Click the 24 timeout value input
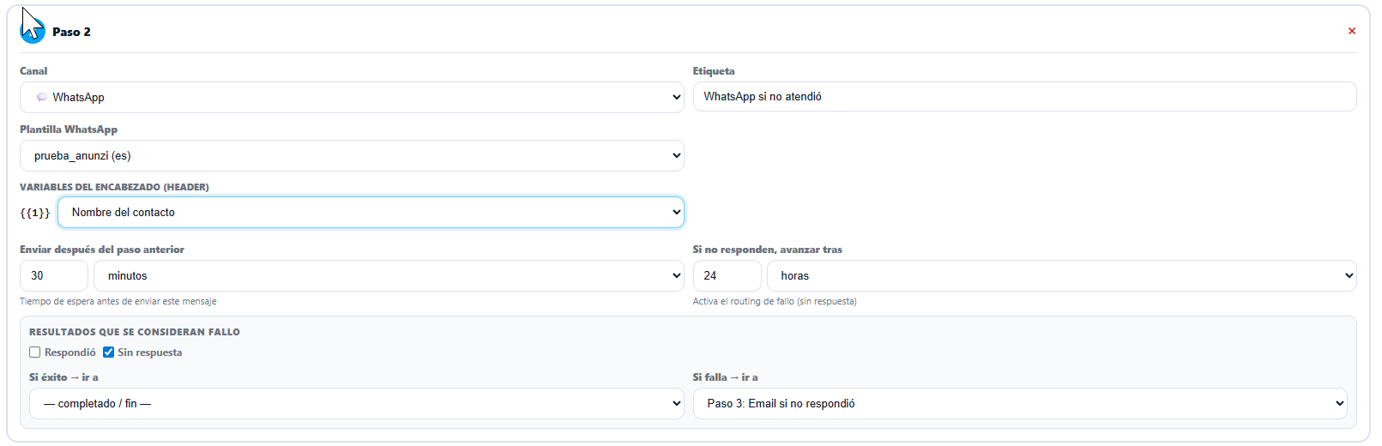The image size is (1382, 446). (726, 275)
